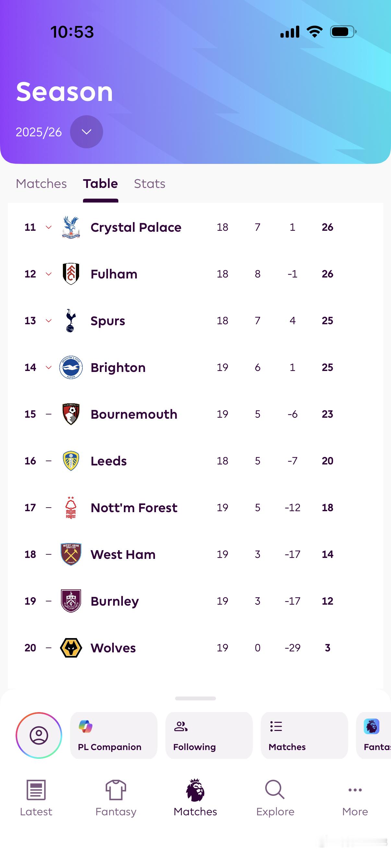Open the Bournemouth team row
Image resolution: width=391 pixels, height=851 pixels.
tap(134, 414)
